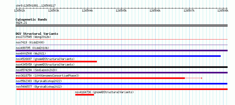
Task: Click the 126504k ruler tick label
Action: 87,11
